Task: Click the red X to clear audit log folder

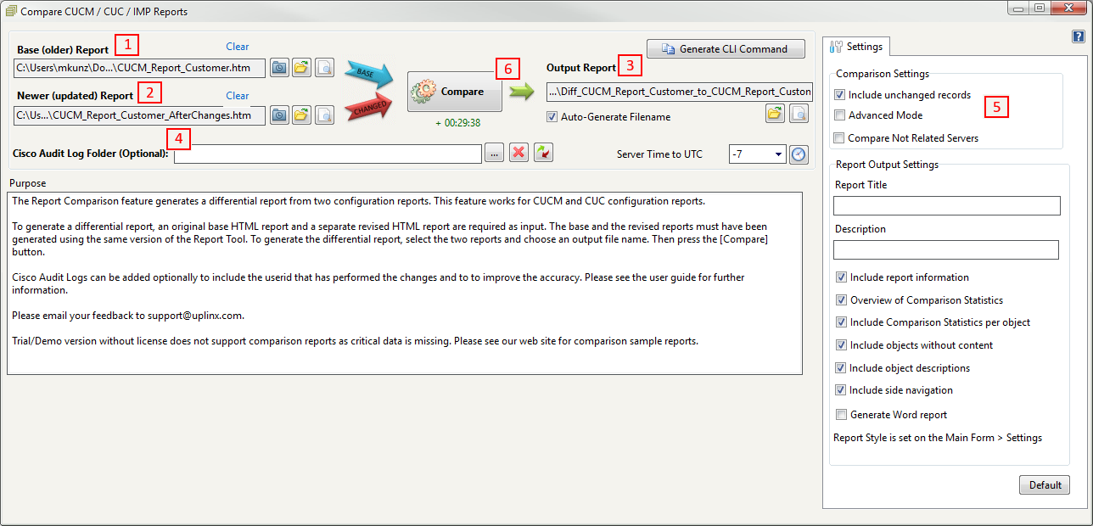Action: 519,153
